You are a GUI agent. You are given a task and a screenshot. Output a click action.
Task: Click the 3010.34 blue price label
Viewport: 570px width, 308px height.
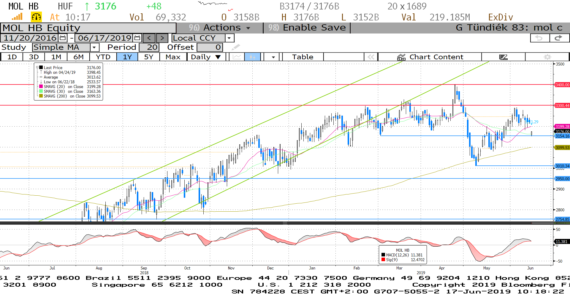click(x=562, y=166)
